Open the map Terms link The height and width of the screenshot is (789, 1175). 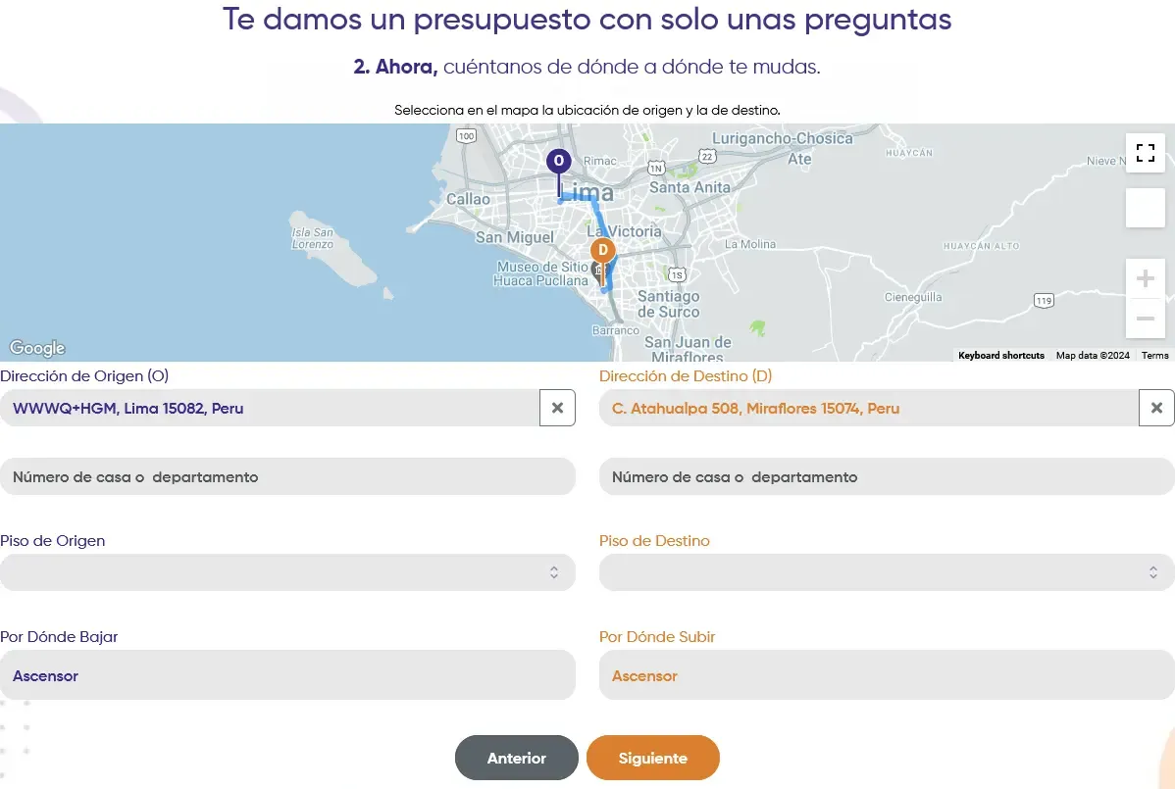point(1154,356)
